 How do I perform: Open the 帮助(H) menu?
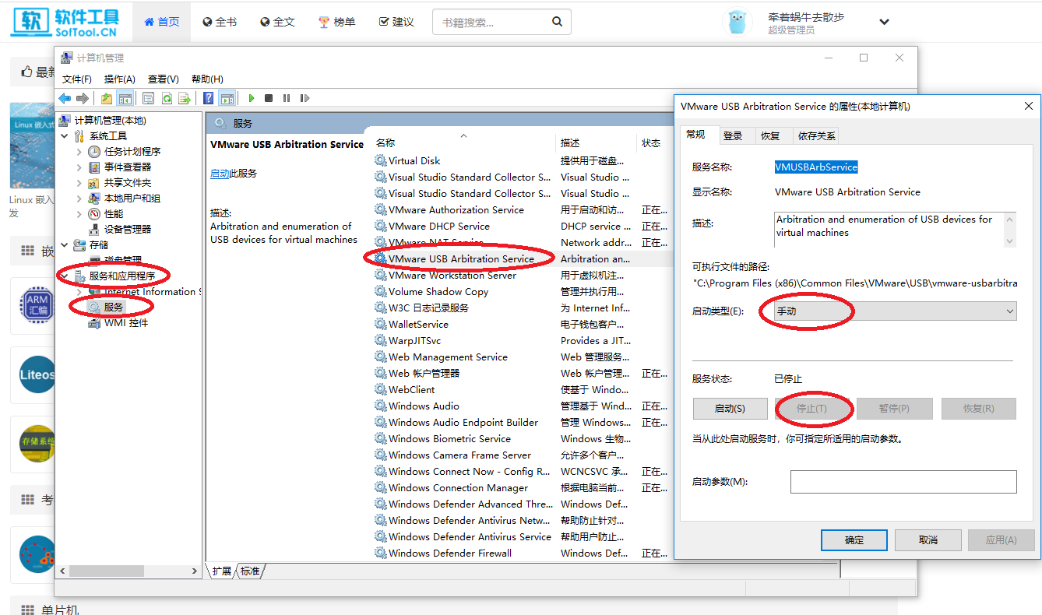[207, 79]
